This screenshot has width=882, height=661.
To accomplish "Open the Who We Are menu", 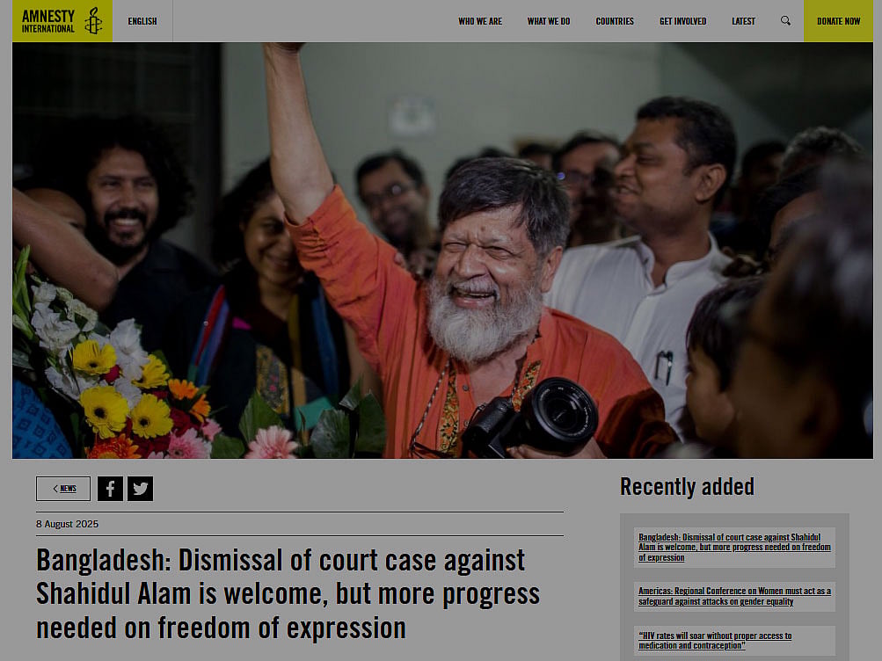I will (480, 21).
